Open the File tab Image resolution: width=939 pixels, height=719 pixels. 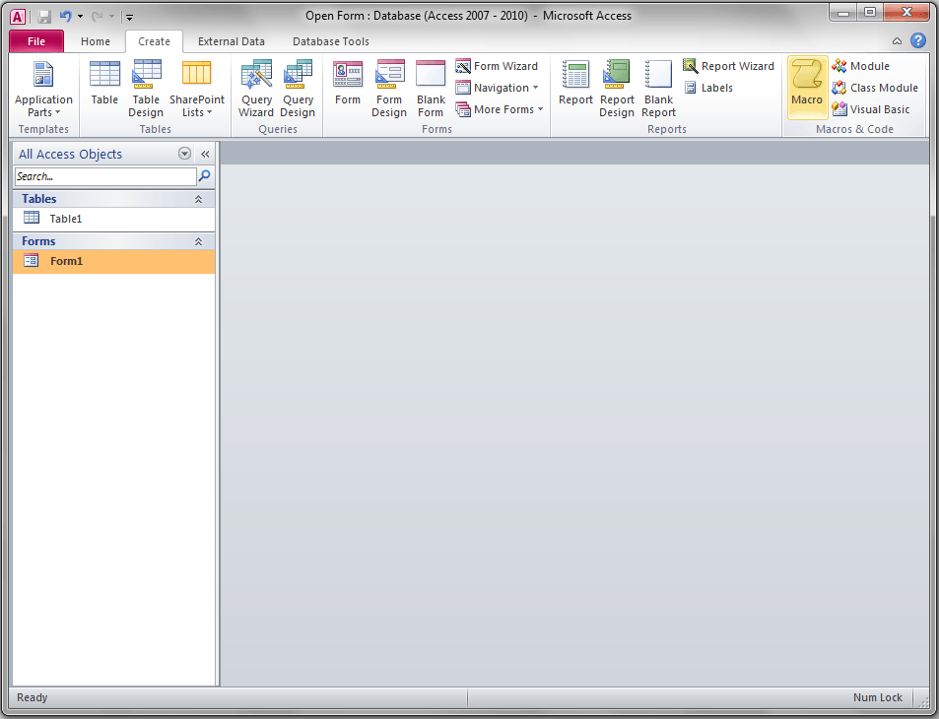point(36,41)
